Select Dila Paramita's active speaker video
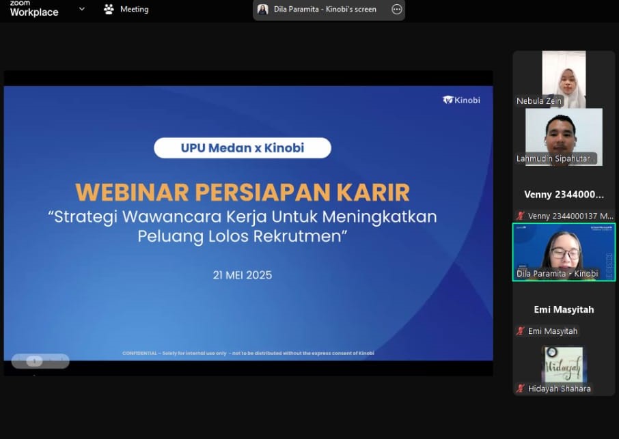The image size is (619, 439). 564,250
